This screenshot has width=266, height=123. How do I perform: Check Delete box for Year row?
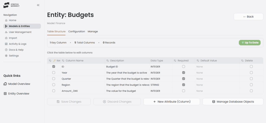pyautogui.click(x=251, y=73)
